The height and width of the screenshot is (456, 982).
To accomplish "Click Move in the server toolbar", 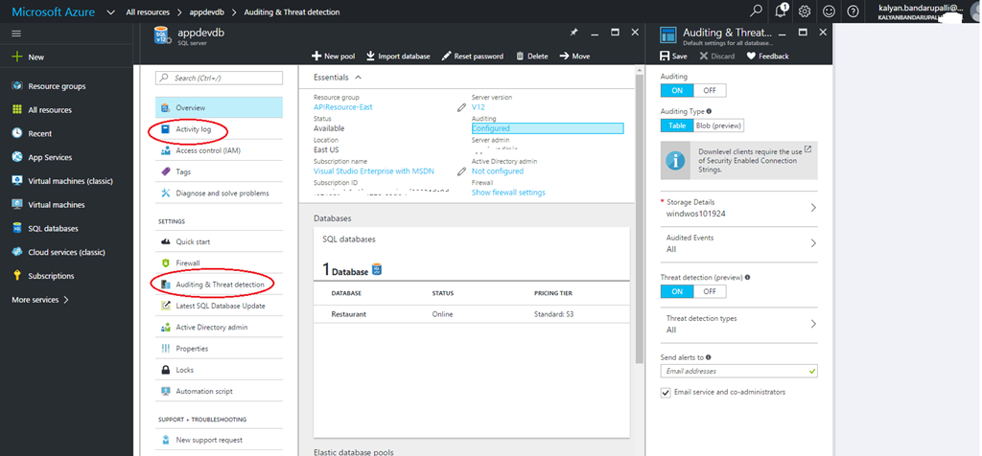I will pos(575,57).
